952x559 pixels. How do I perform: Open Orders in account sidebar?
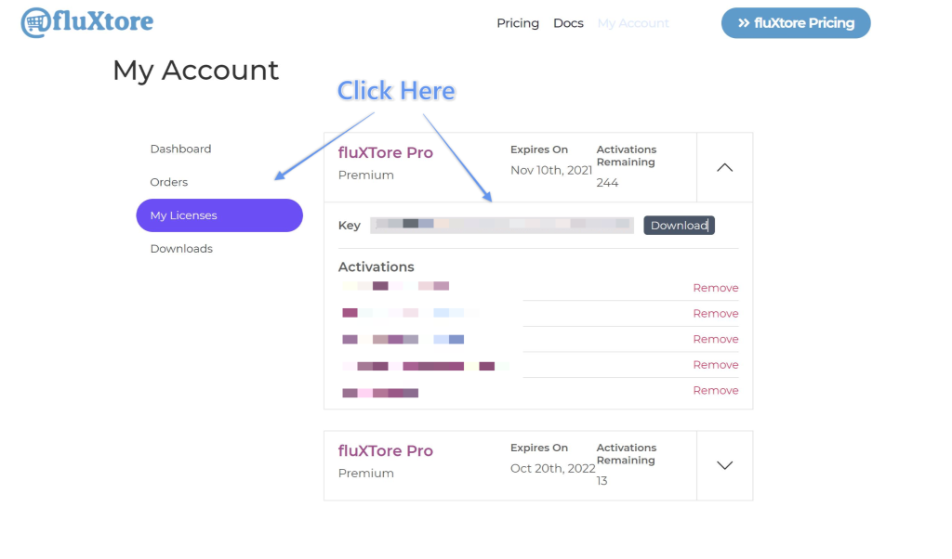(x=169, y=182)
